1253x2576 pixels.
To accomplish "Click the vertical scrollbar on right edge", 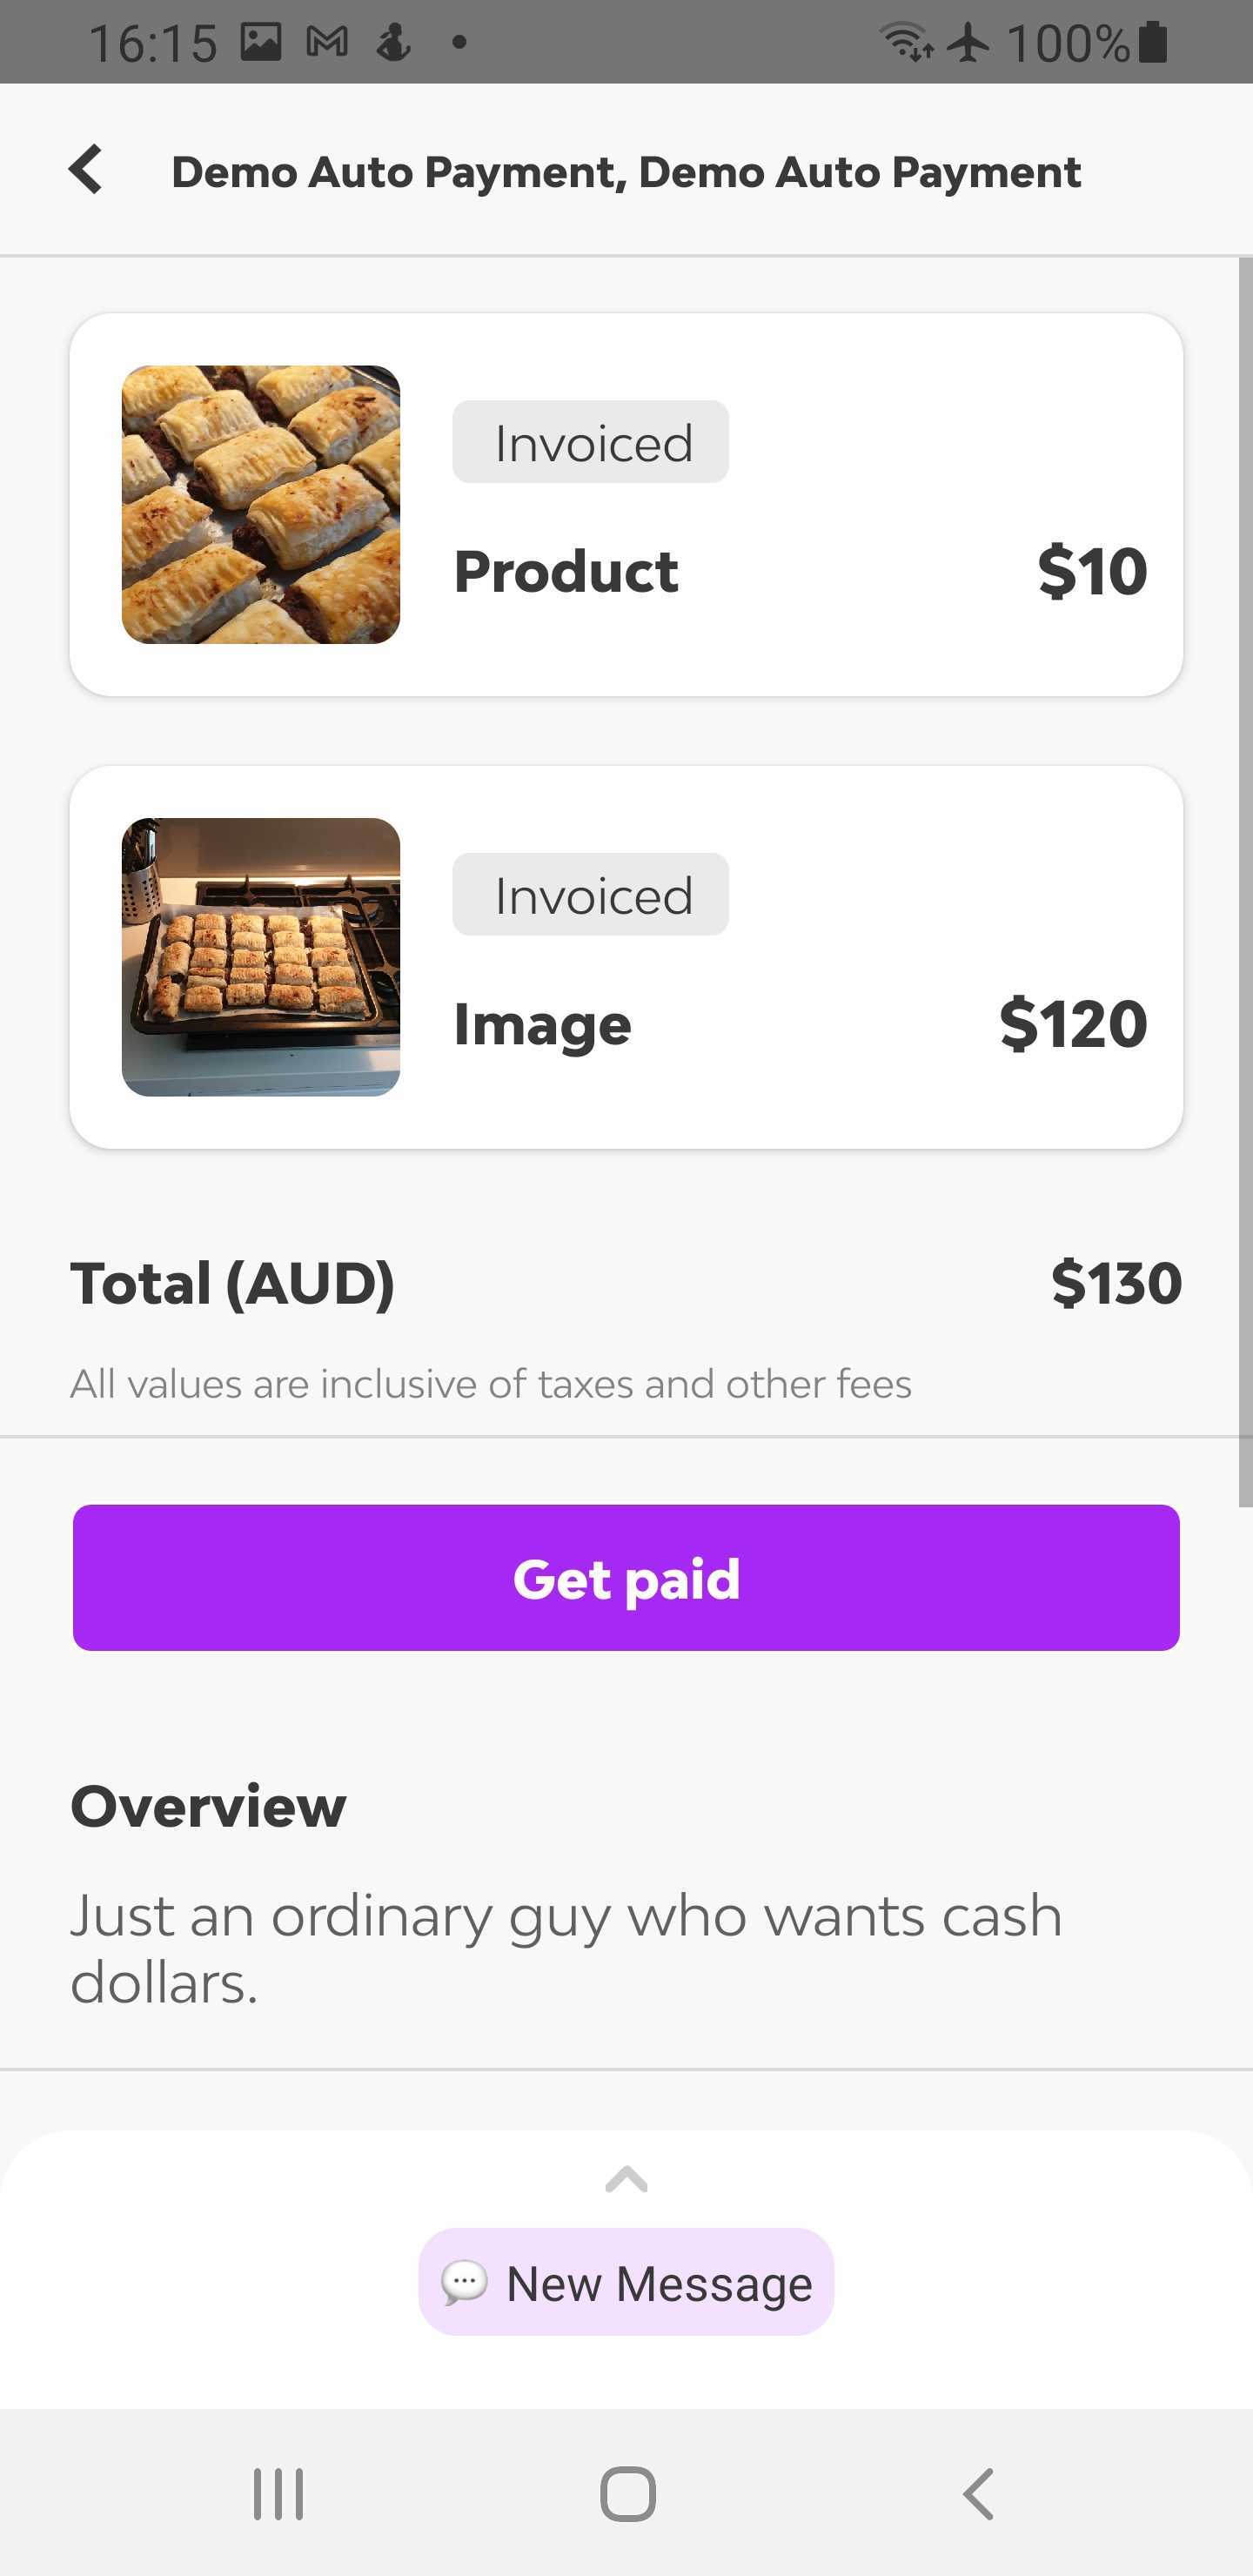I will (1245, 880).
